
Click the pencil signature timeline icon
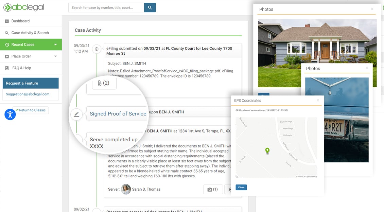(76, 114)
